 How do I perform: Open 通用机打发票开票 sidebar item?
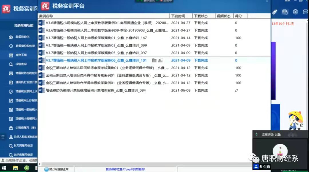click(23, 82)
